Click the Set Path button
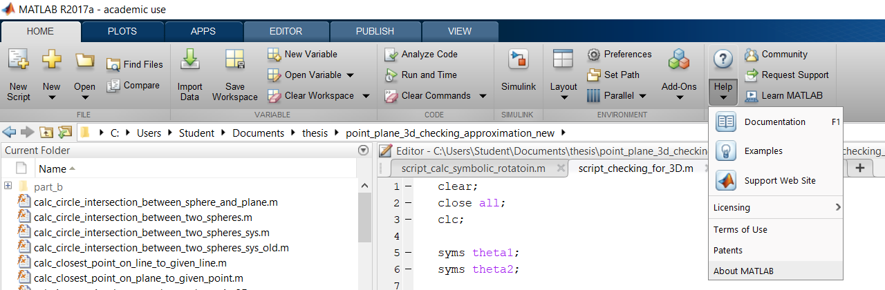Viewport: 885px width, 290px height. coord(613,75)
